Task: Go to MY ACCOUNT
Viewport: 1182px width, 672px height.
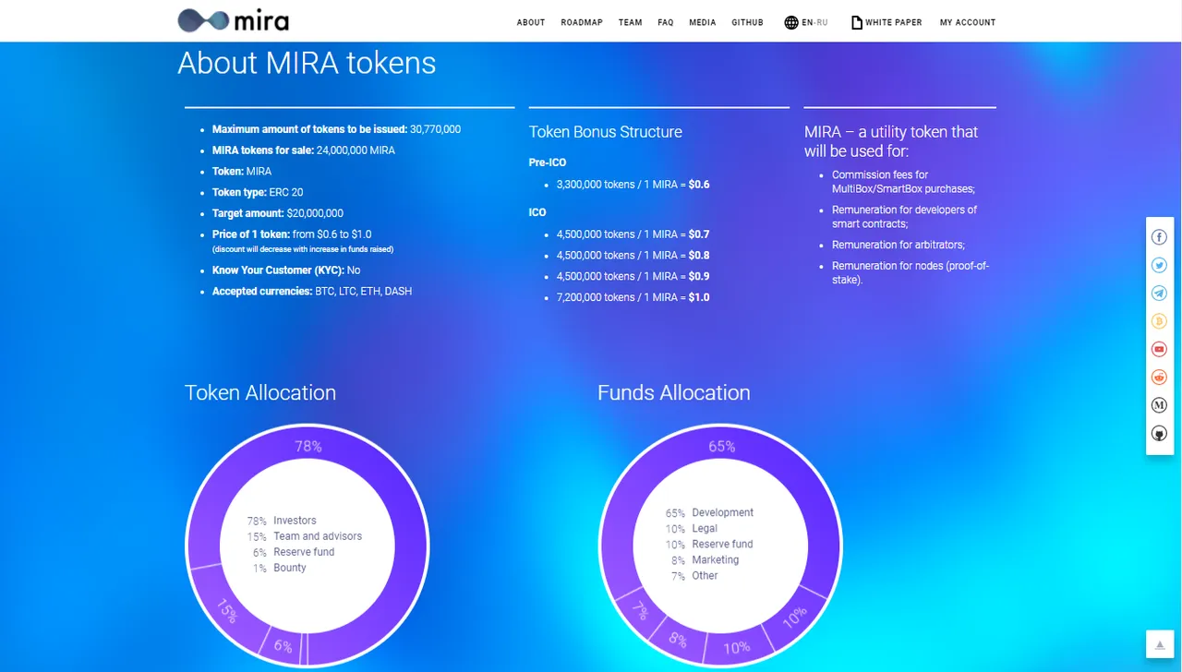Action: pyautogui.click(x=968, y=22)
